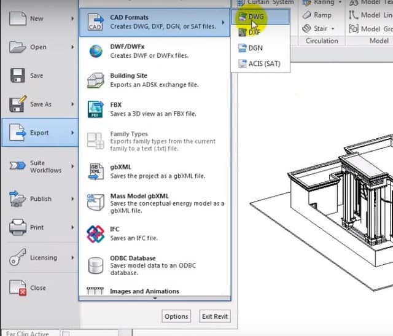Image resolution: width=393 pixels, height=336 pixels.
Task: Select the Save menu entry
Action: (x=39, y=76)
